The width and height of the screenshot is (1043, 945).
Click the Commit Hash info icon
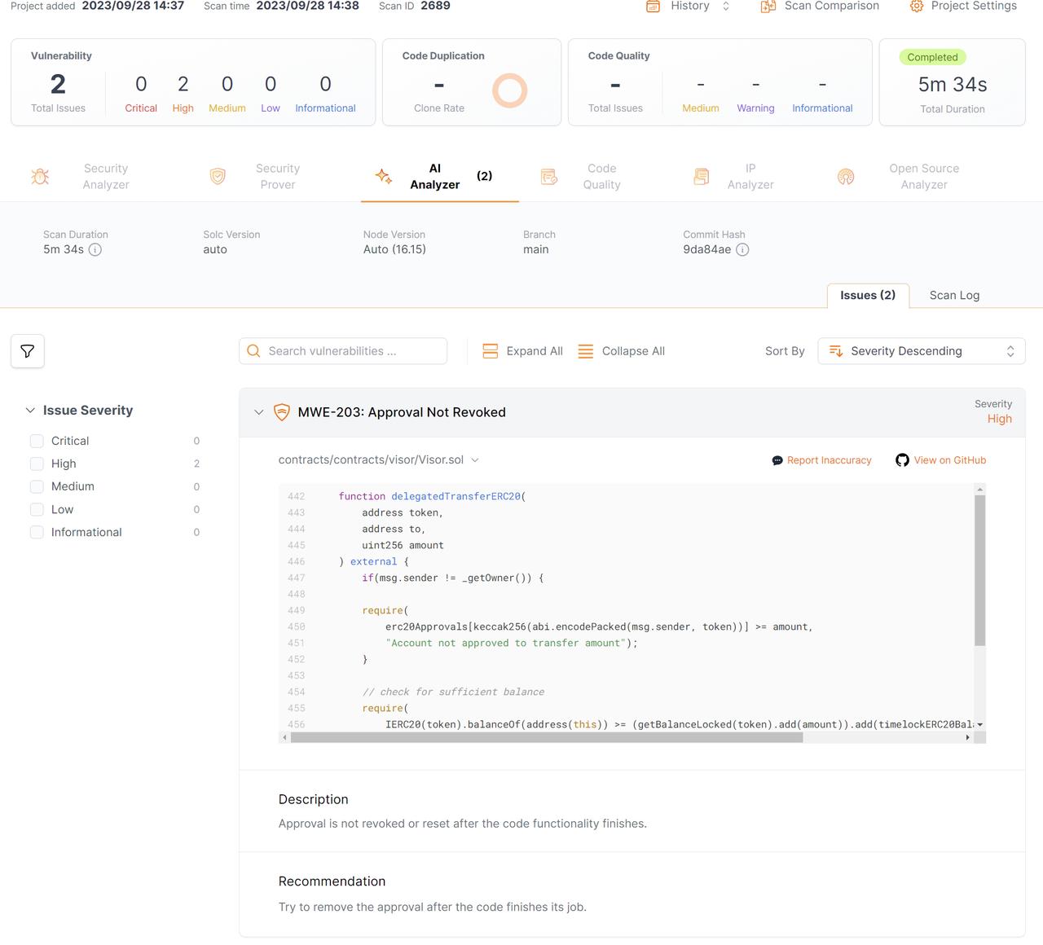[742, 249]
